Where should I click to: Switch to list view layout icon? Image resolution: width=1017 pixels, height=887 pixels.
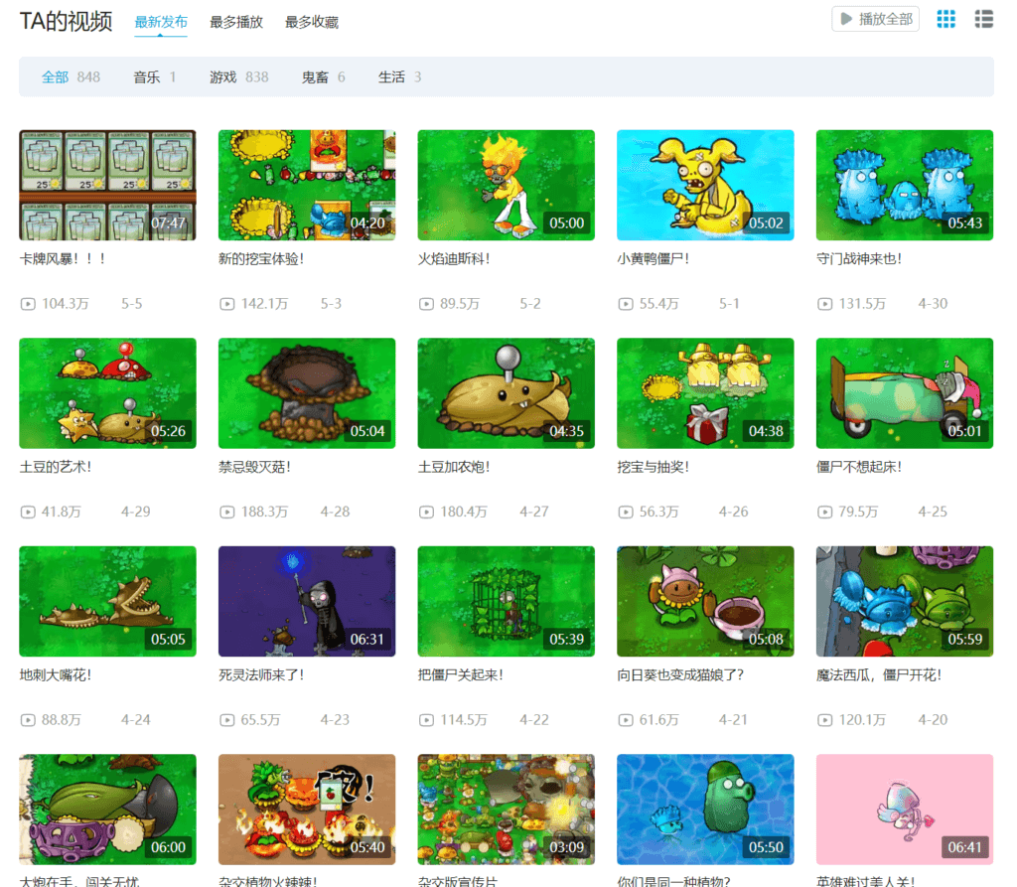tap(983, 19)
